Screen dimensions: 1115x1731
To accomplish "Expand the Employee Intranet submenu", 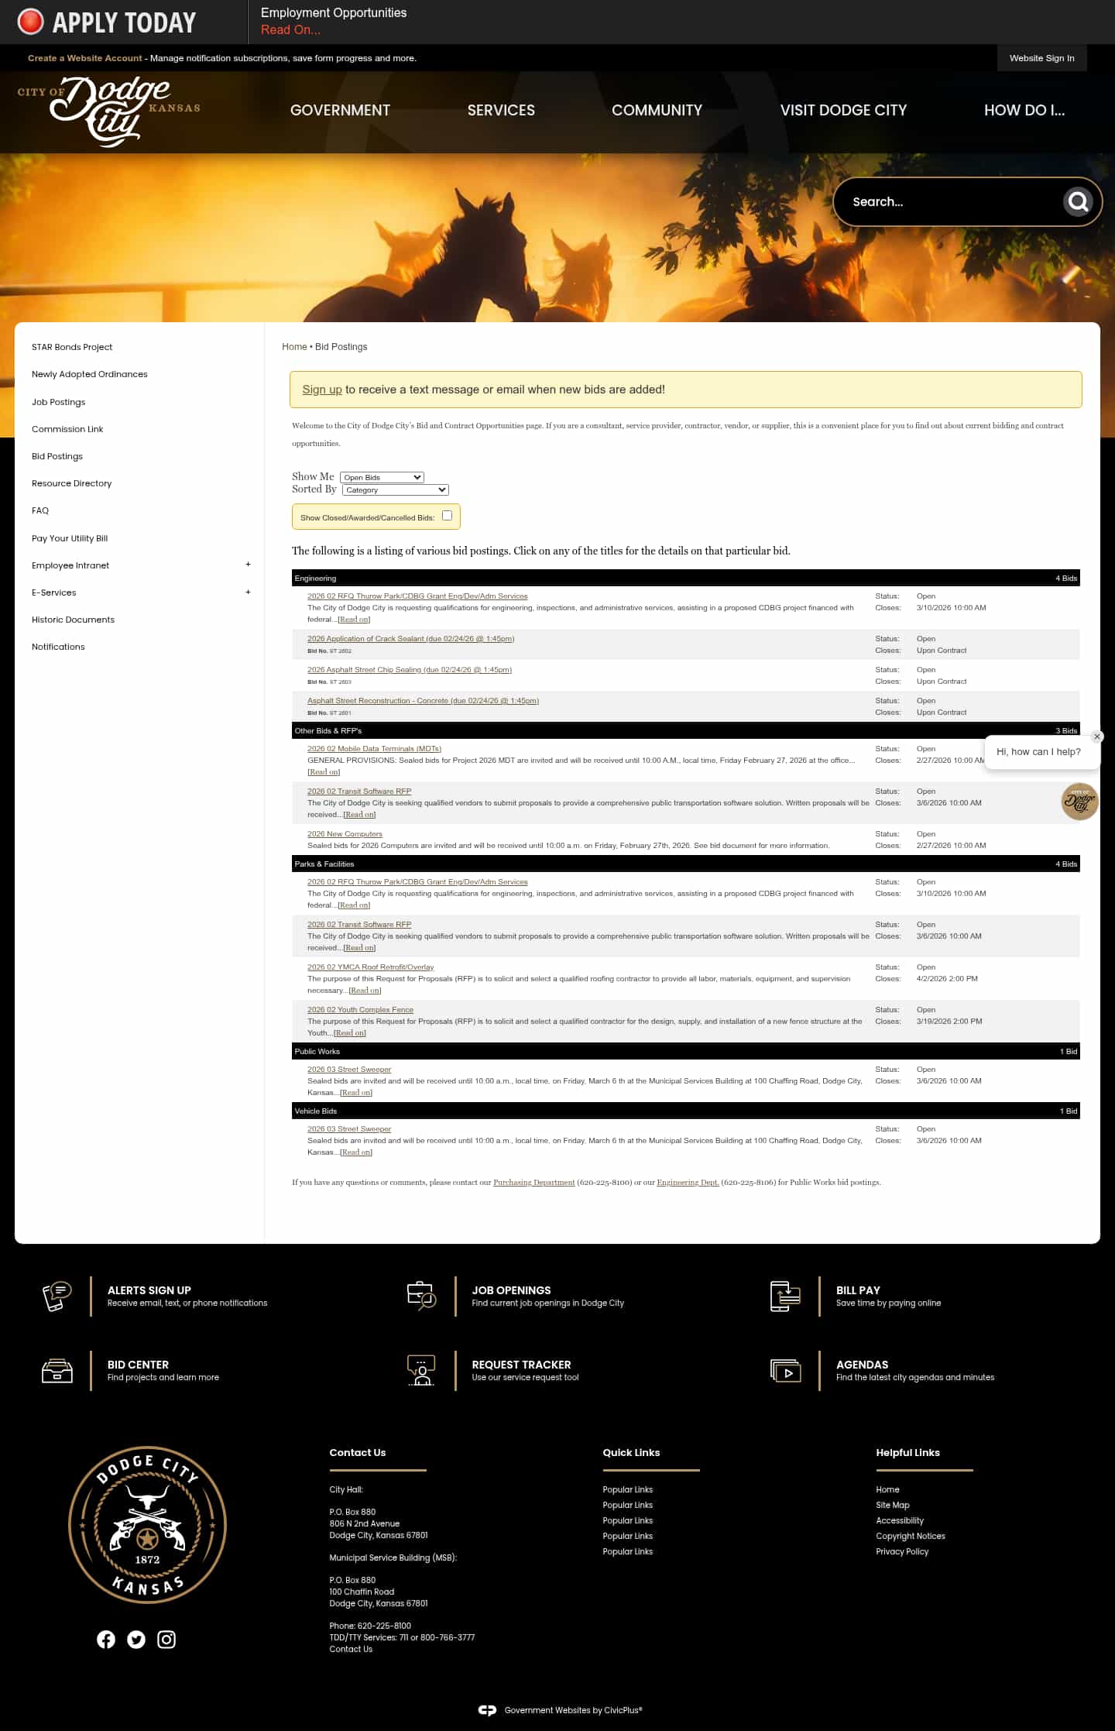I will (248, 565).
